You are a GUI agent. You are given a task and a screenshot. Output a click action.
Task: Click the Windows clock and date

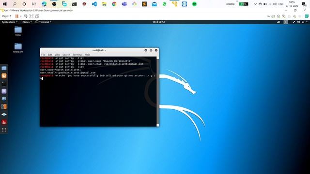[292, 4]
